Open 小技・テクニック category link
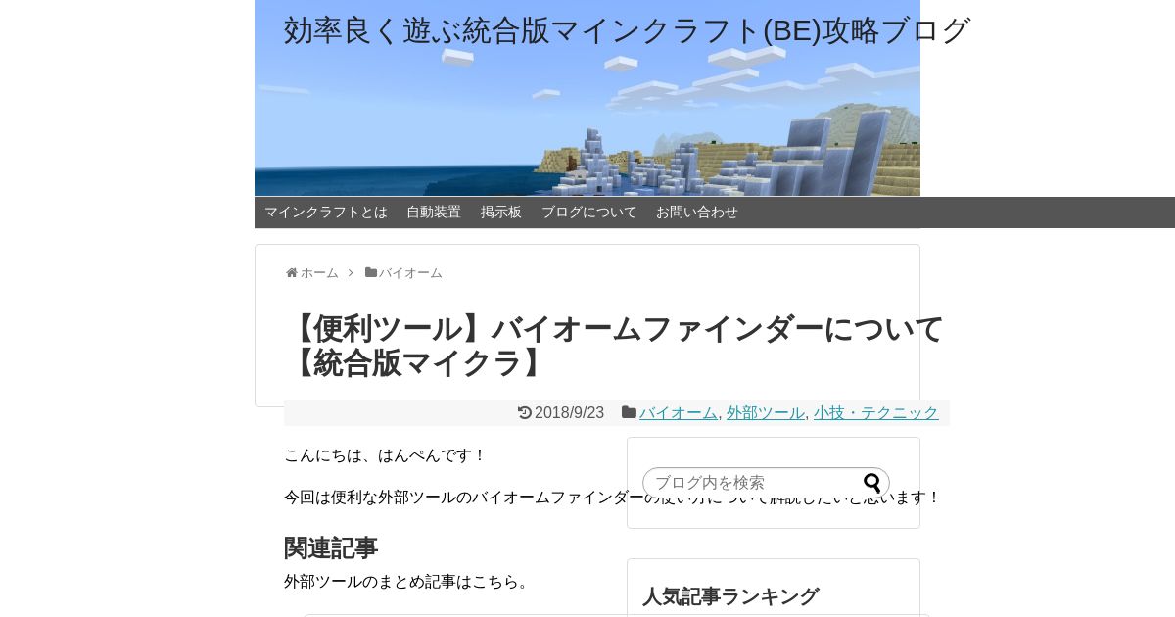The height and width of the screenshot is (617, 1175). click(x=876, y=413)
